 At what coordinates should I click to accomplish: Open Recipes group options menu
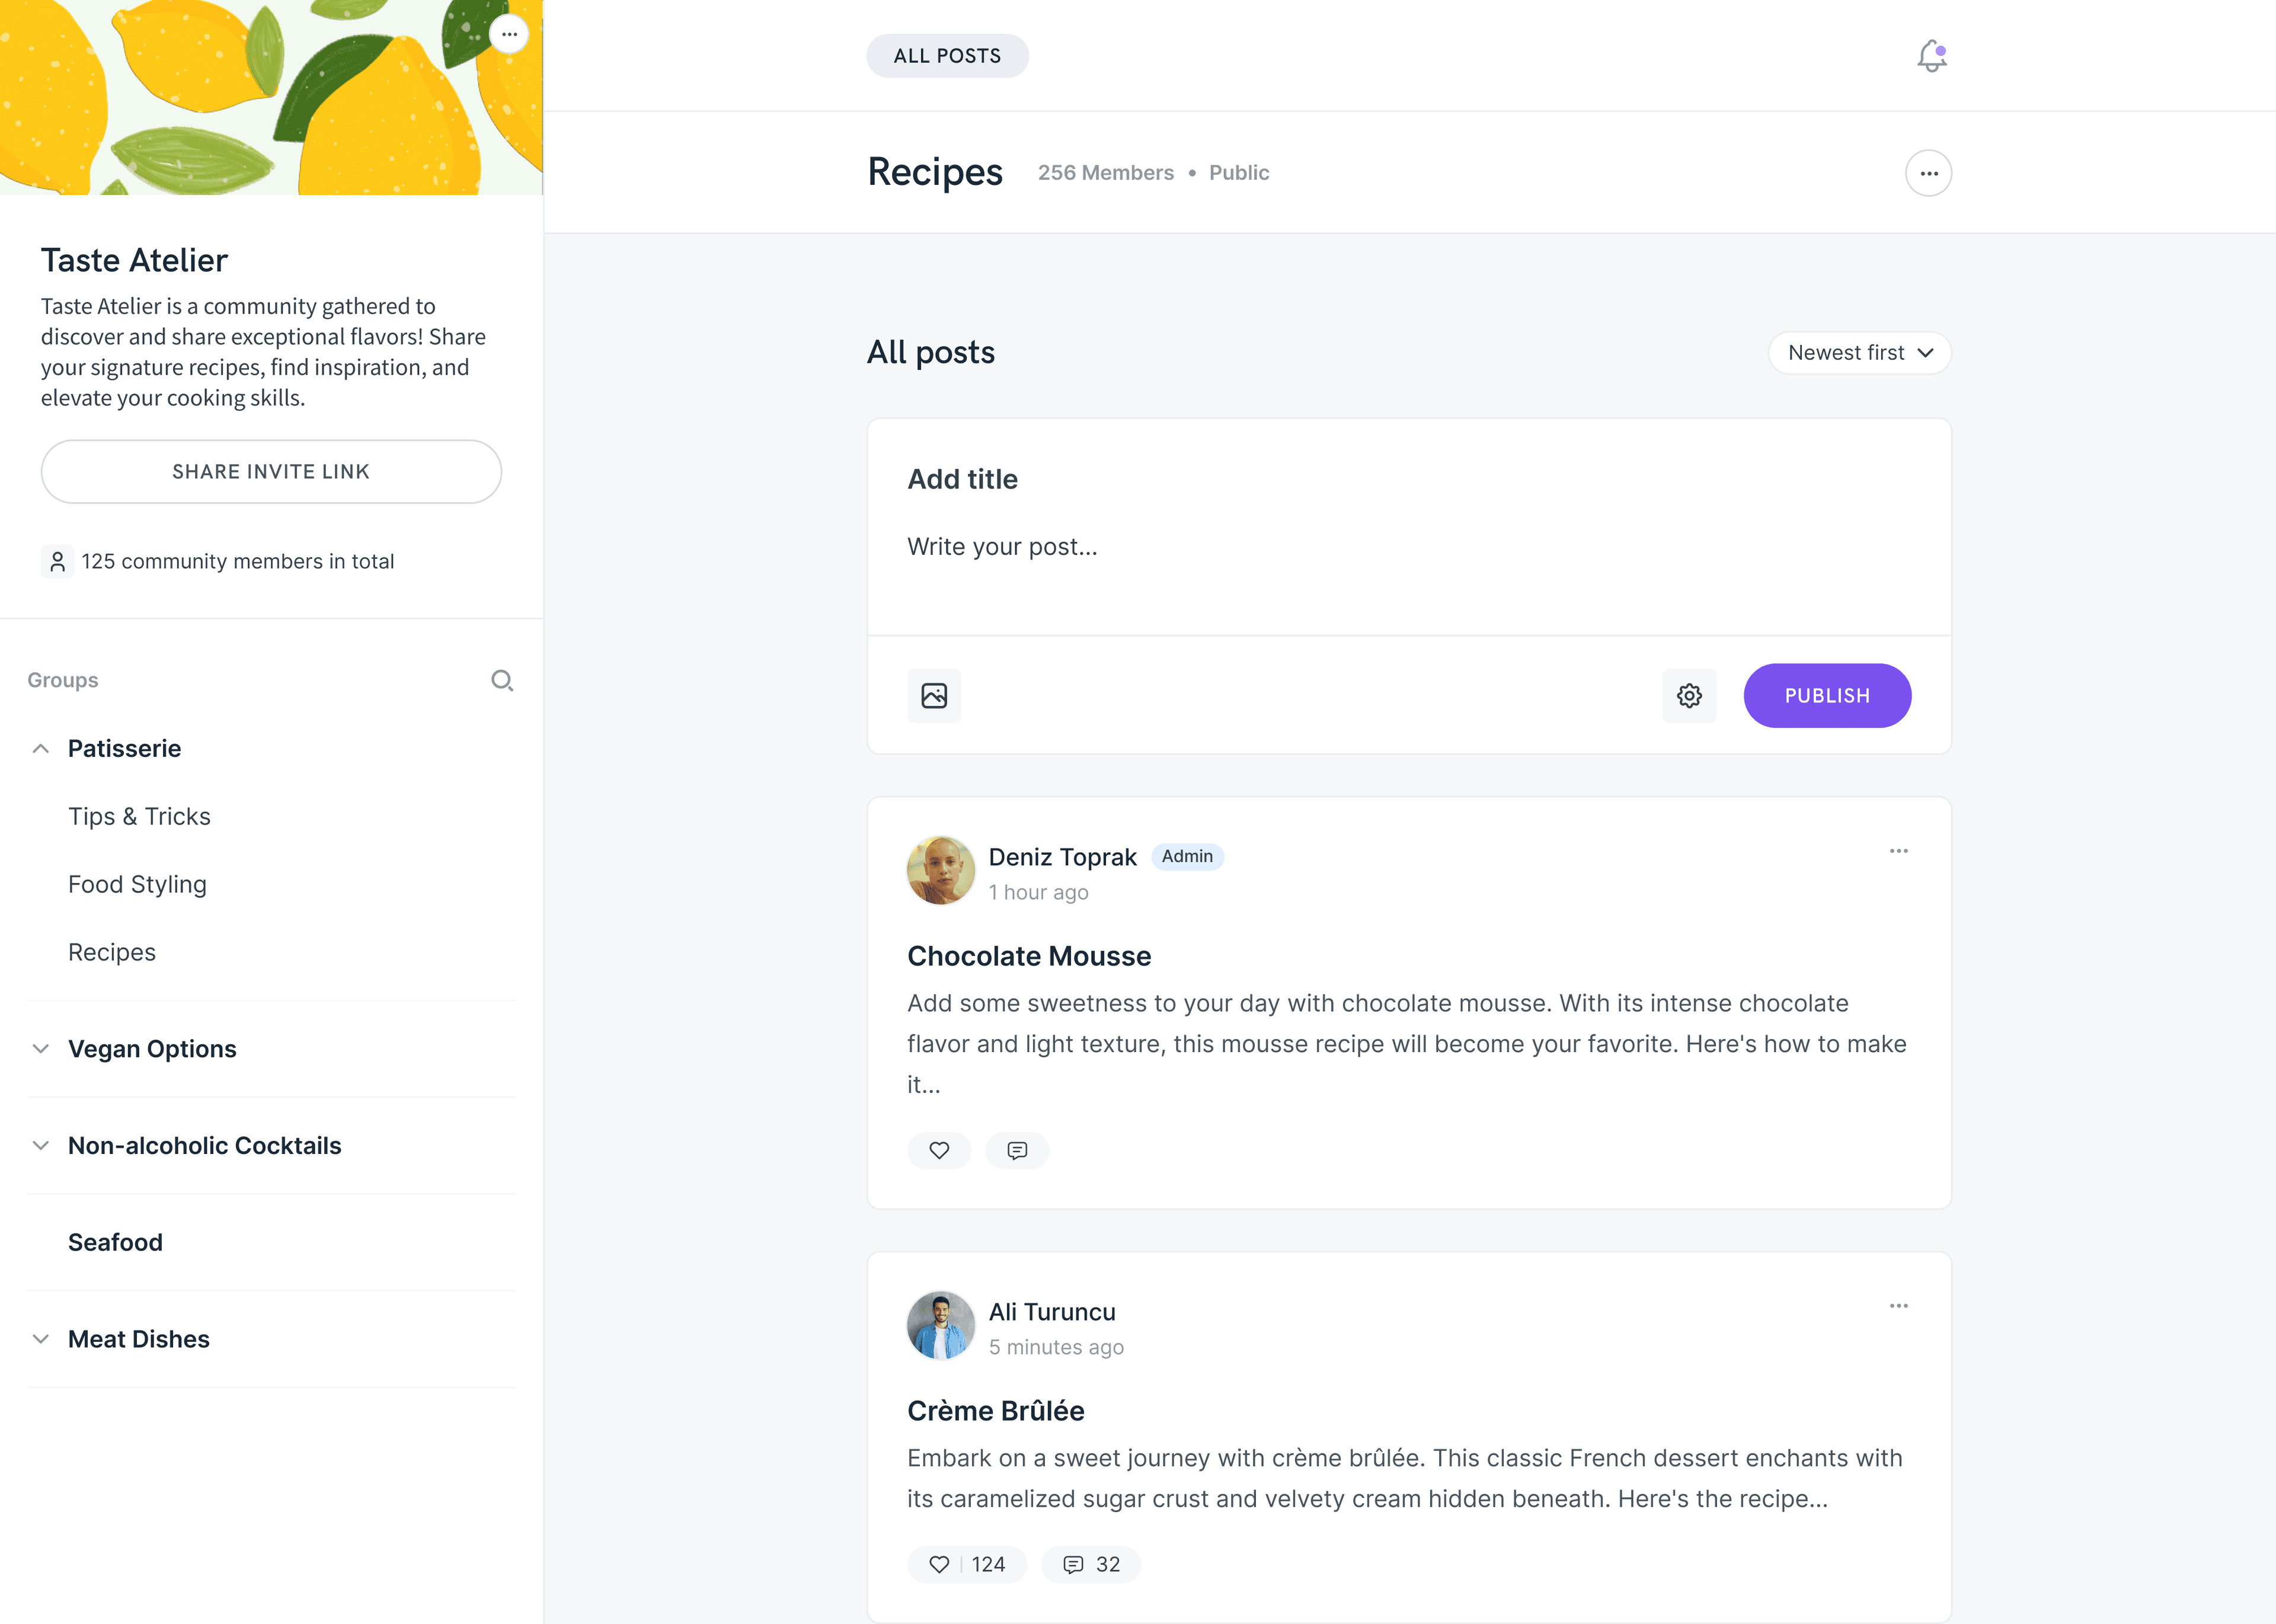[x=1928, y=173]
